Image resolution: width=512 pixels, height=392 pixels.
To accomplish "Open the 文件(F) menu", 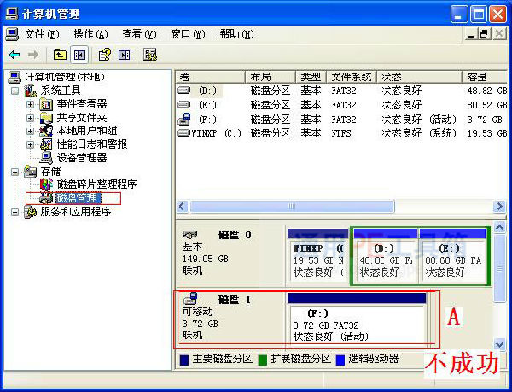I will point(42,34).
